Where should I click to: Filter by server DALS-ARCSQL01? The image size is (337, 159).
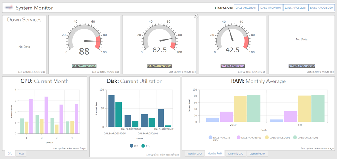point(296,8)
